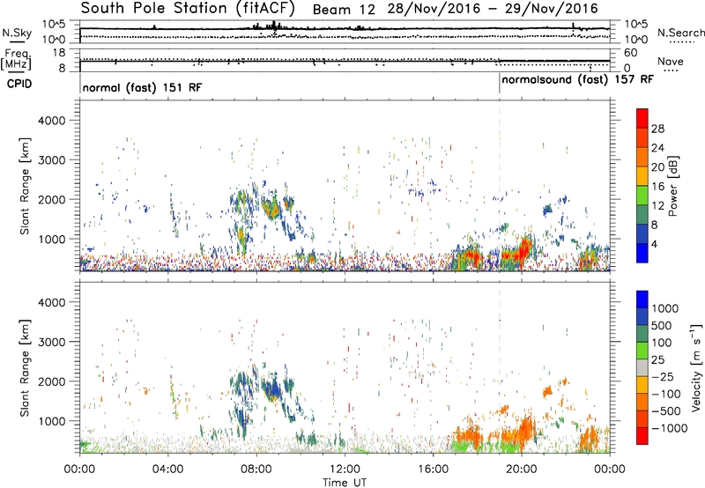705x488 pixels.
Task: Click the 'Slant Range [km]' label of power panel
Action: click(x=25, y=186)
